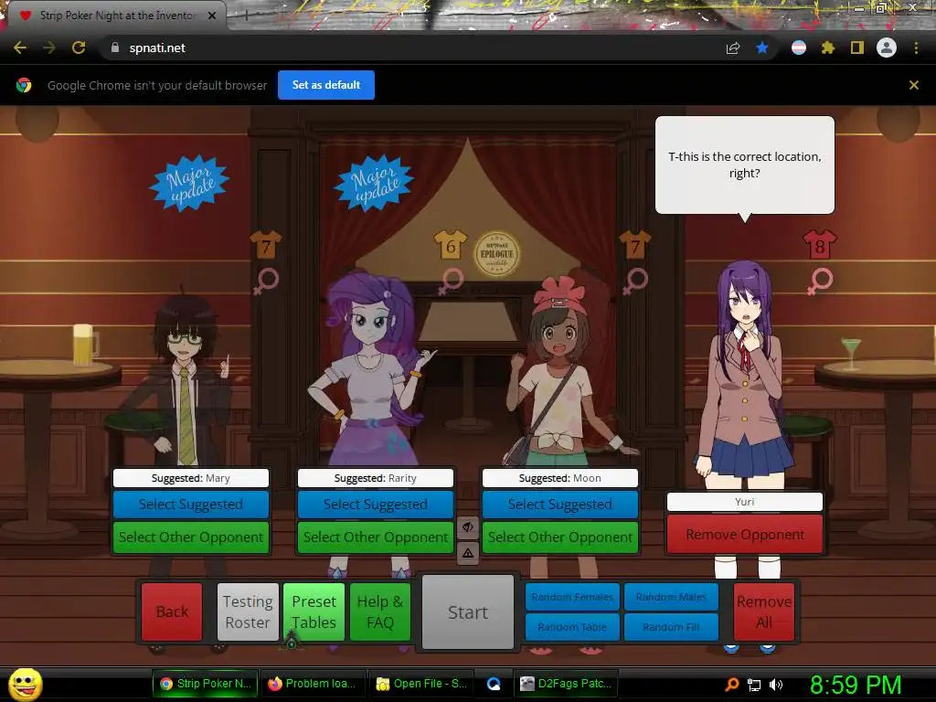Screen dimensions: 936x702
Task: Toggle the crossed-out eye visibility button
Action: point(468,527)
